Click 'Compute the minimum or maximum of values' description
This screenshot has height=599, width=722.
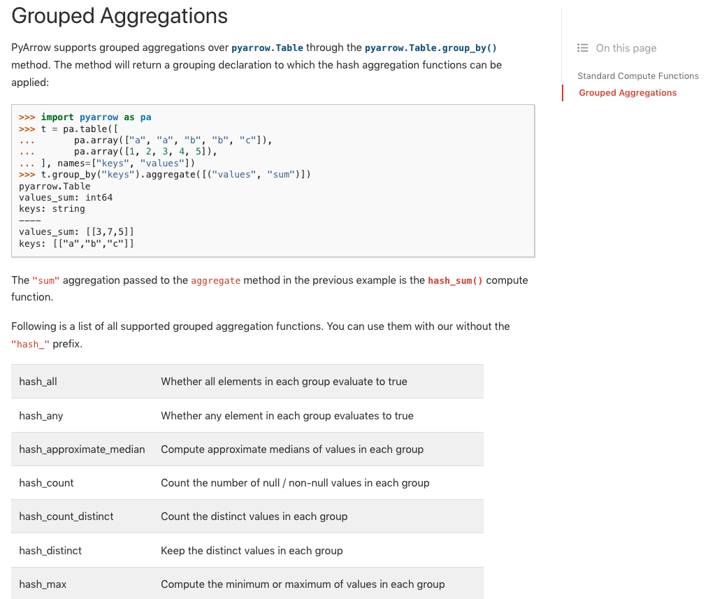coord(303,584)
